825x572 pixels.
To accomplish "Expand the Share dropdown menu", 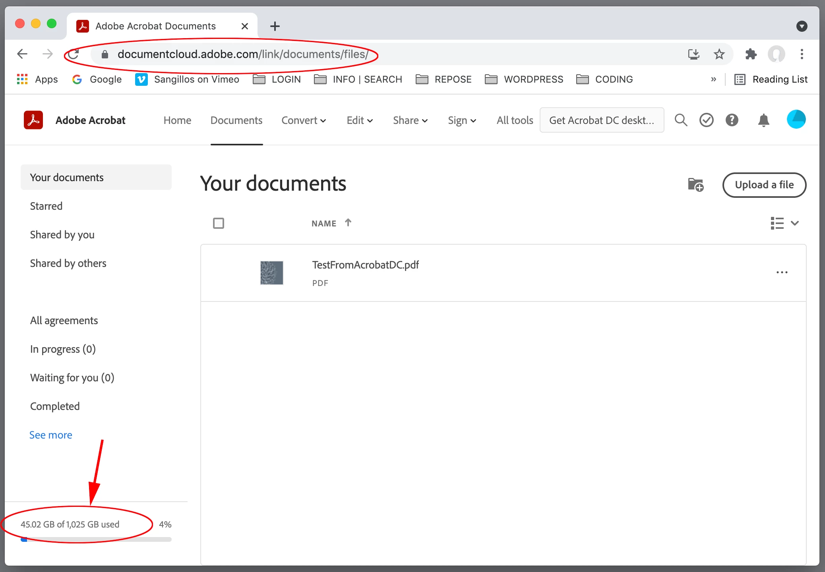I will pyautogui.click(x=410, y=120).
